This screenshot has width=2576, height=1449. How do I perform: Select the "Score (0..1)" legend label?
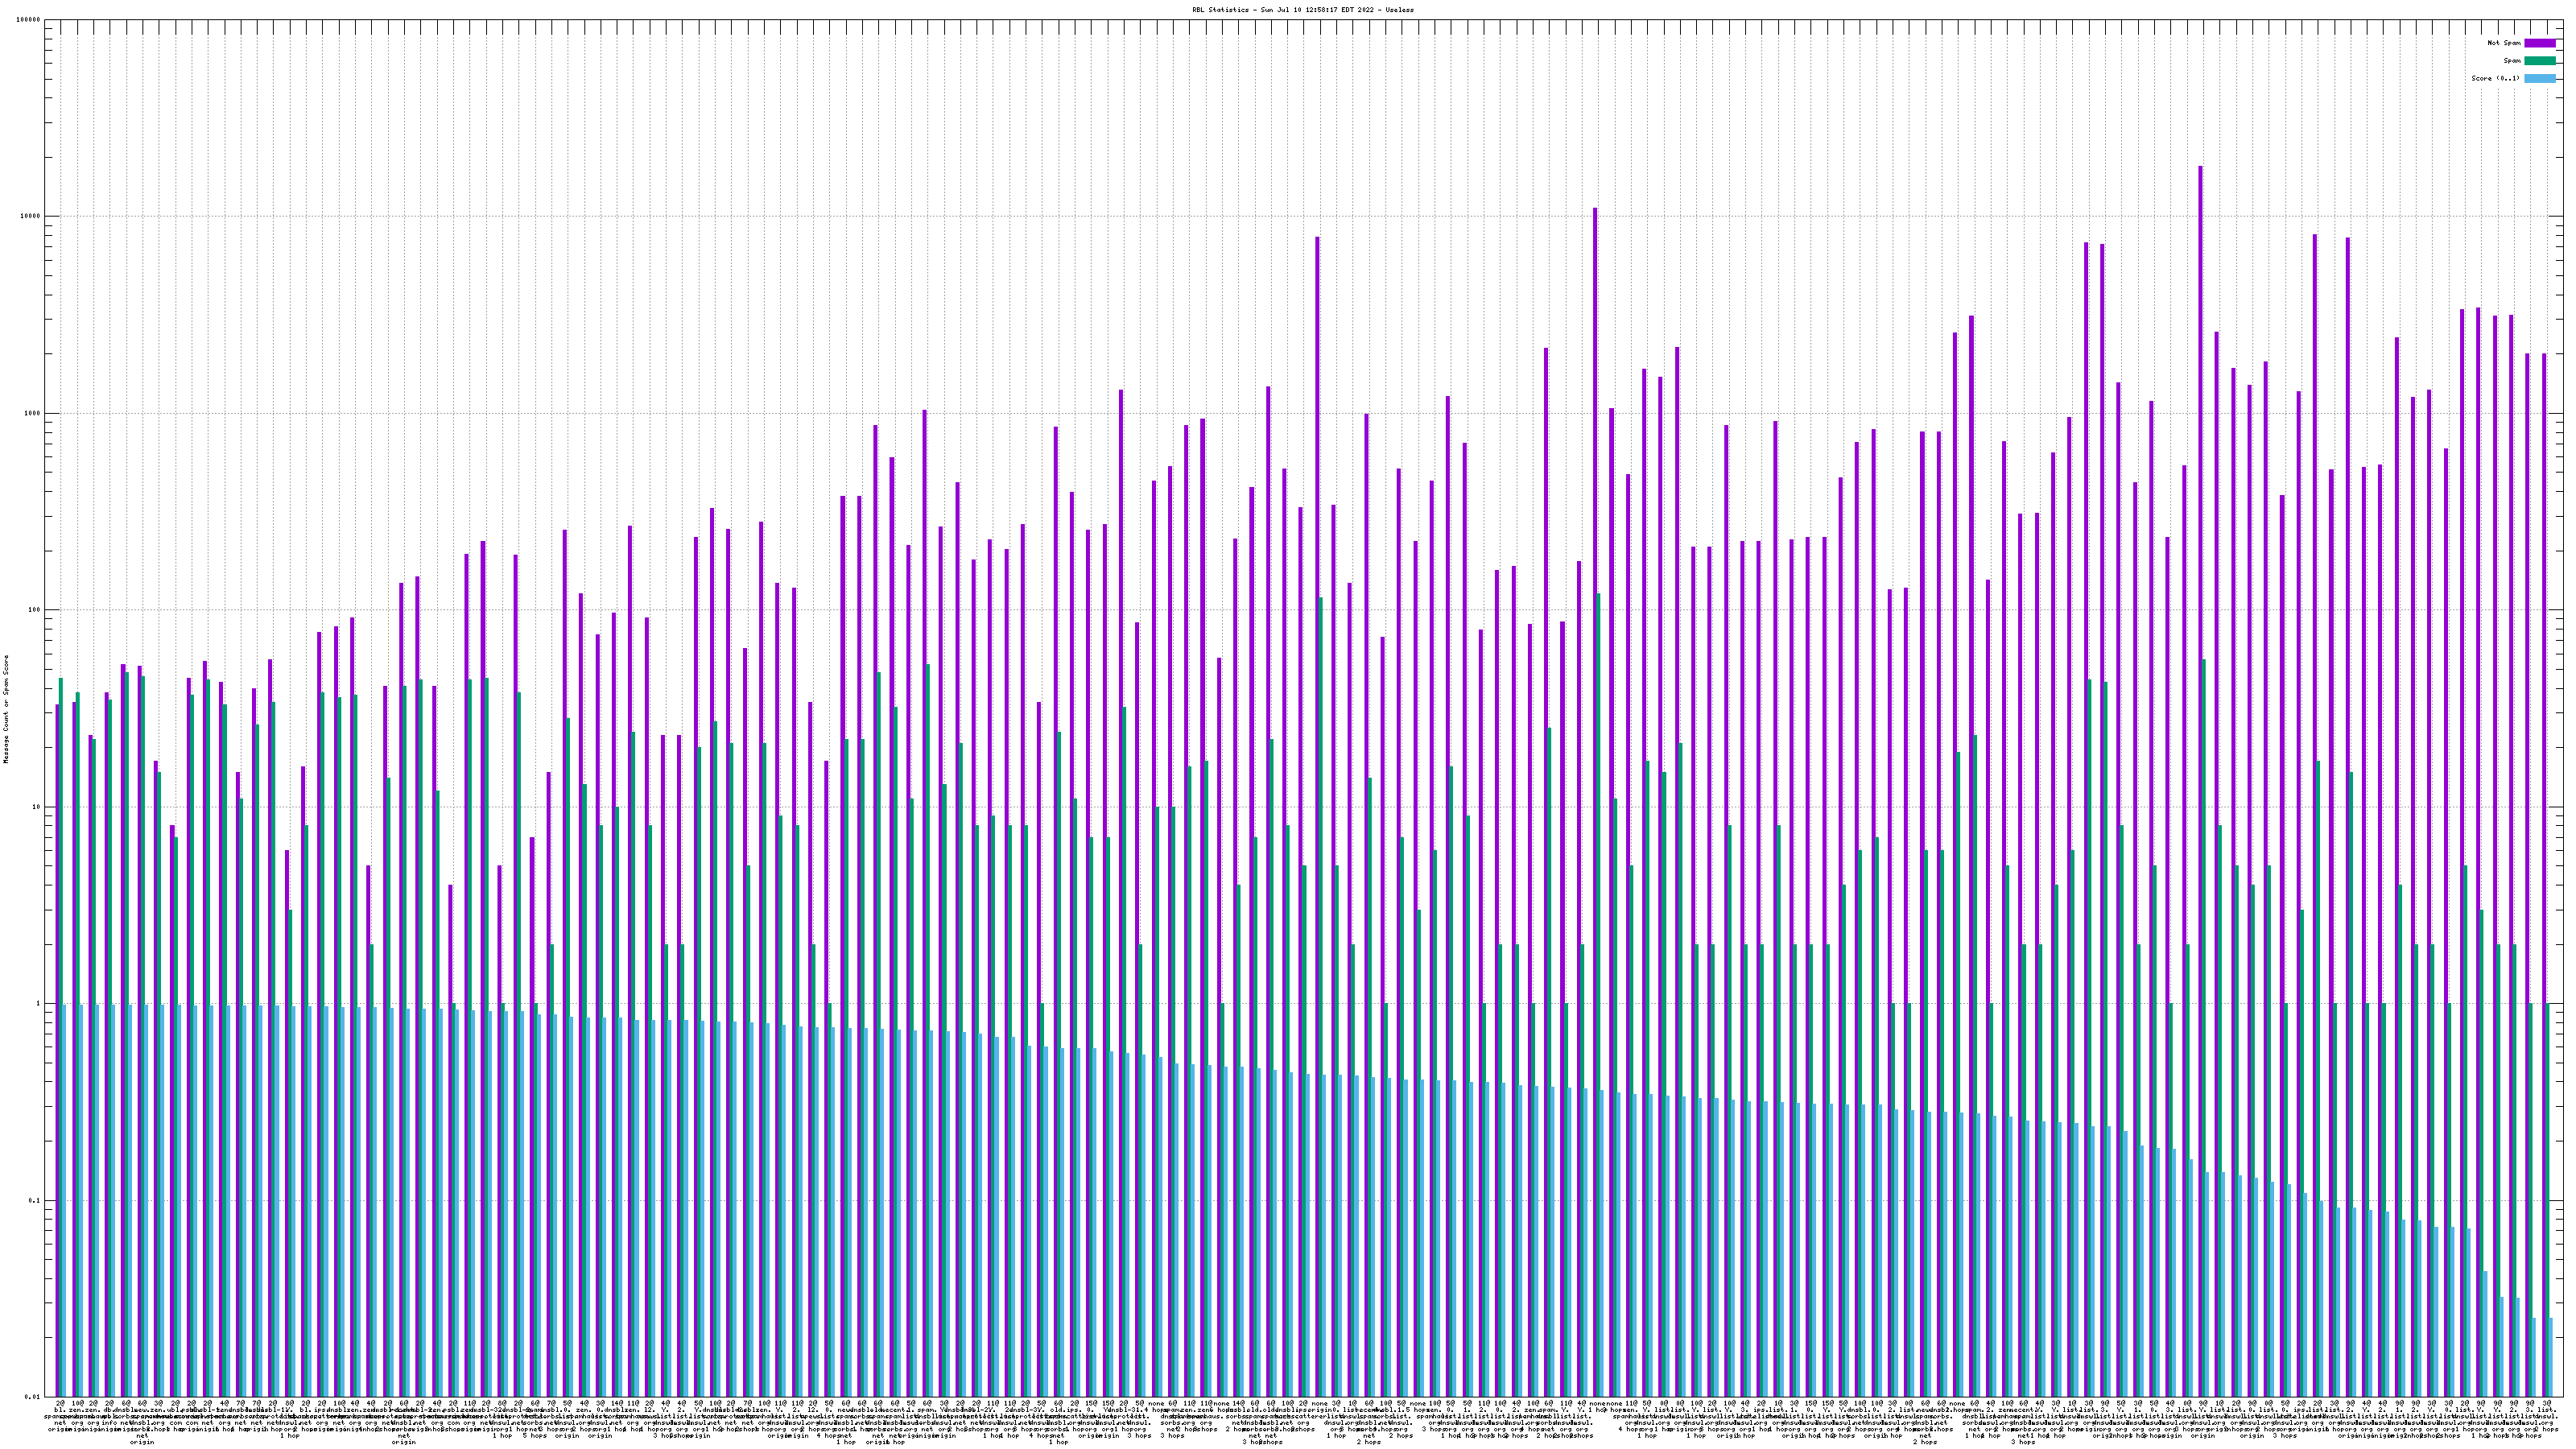pyautogui.click(x=2495, y=78)
